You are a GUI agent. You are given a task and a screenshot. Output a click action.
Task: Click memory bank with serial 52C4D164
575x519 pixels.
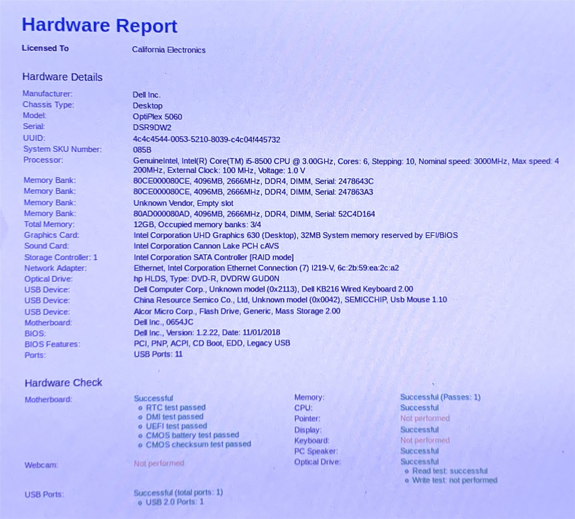click(x=254, y=214)
